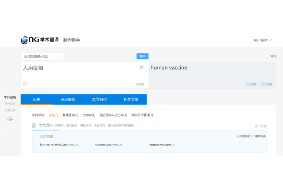The width and height of the screenshot is (283, 189).
Task: Filter by 预防医学与卫生学(1) subject field
Action: point(113,115)
